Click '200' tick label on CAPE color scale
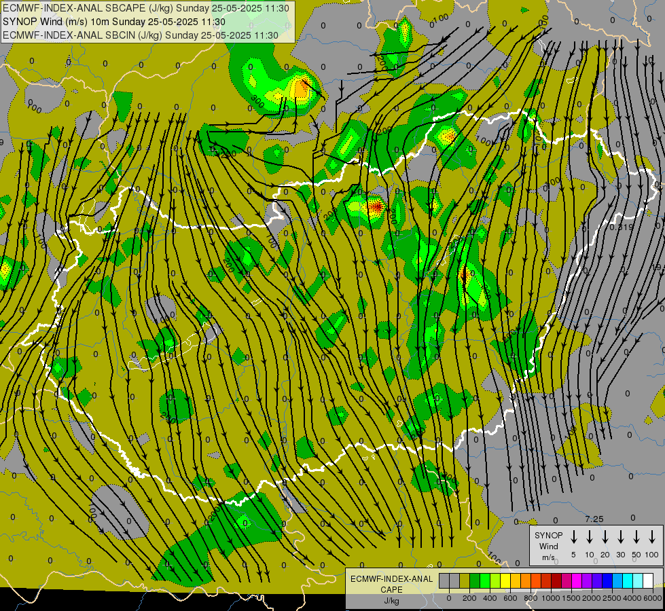 click(469, 598)
